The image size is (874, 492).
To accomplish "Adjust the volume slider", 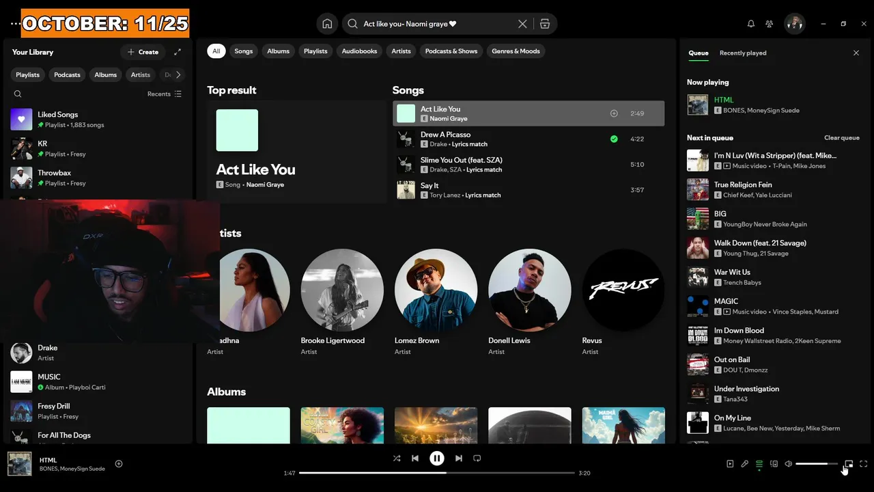I will 817,464.
